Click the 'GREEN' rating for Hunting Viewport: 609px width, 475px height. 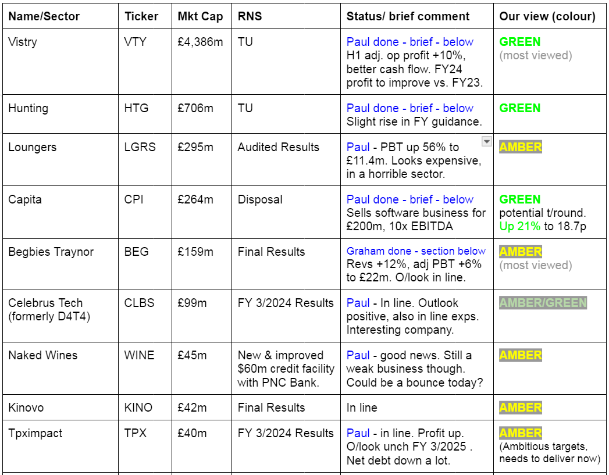(519, 108)
